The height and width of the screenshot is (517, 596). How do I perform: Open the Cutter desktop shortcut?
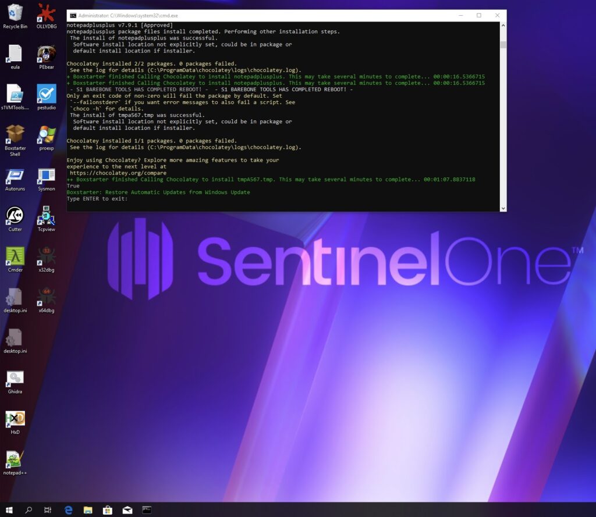point(15,216)
